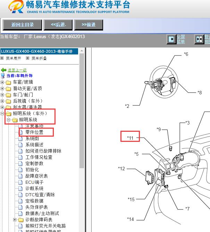Click the 车门/舱门 folder icon
Viewport: 210px width, 232px height.
click(8, 95)
